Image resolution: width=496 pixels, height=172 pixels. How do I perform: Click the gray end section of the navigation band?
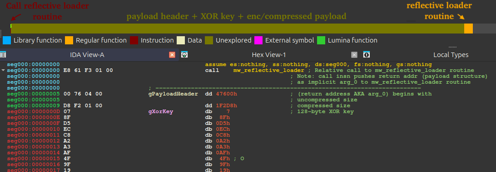tap(484, 29)
